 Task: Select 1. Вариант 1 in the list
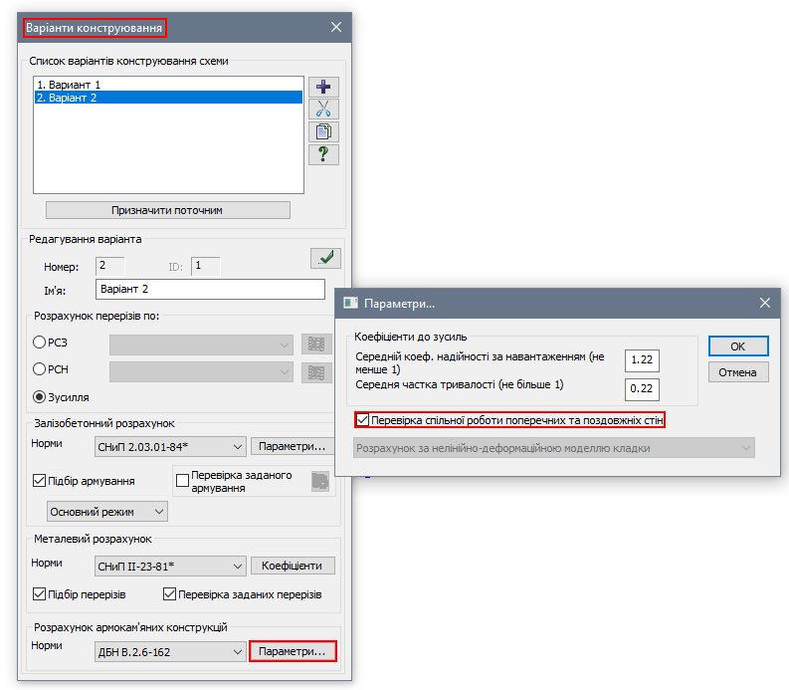click(x=68, y=85)
